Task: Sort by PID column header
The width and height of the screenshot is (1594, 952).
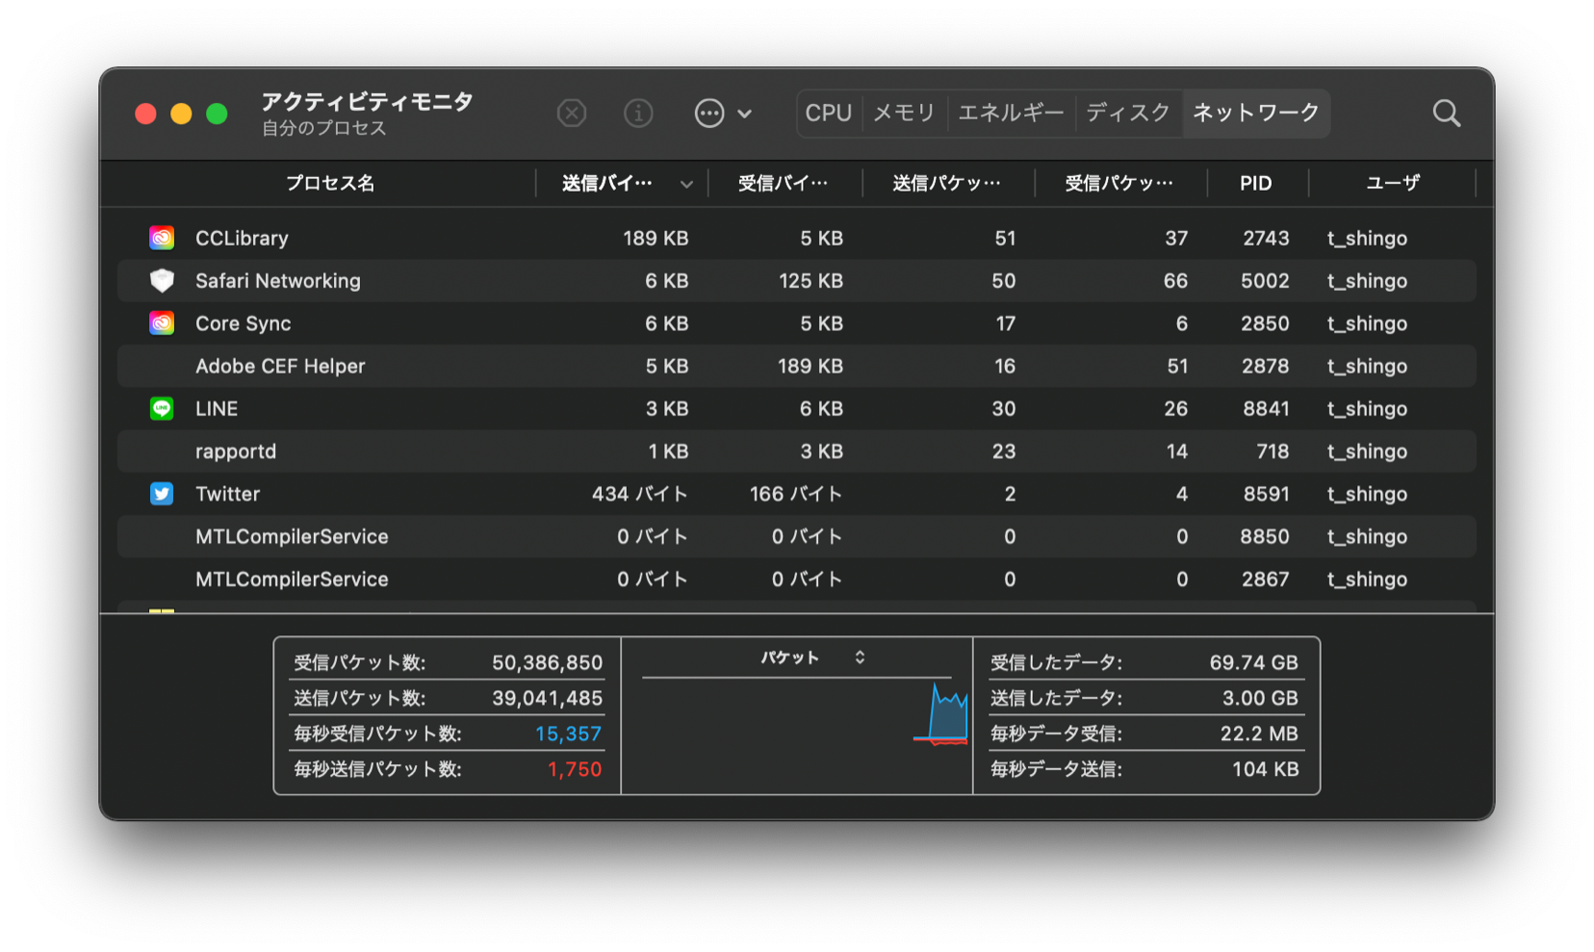Action: [1255, 183]
